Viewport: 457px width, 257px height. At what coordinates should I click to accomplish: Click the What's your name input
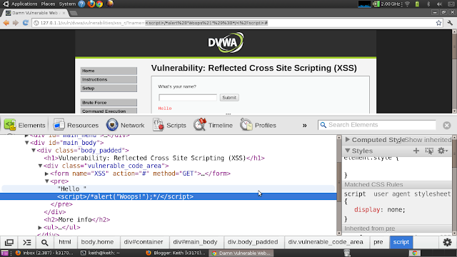click(x=188, y=98)
